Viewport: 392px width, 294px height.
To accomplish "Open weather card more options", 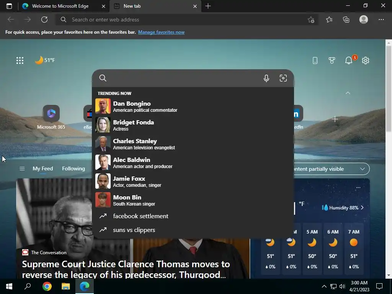I will click(358, 188).
